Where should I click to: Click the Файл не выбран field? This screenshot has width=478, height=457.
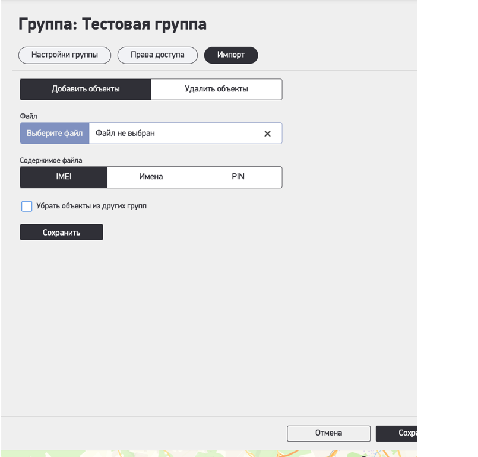[172, 134]
